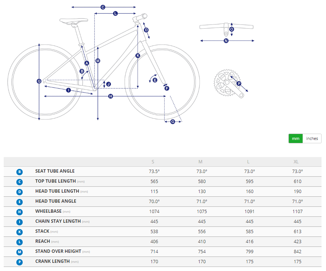Screen dimensions: 326x271
Task: Click the N handlebar width marker on diagram
Action: click(226, 41)
